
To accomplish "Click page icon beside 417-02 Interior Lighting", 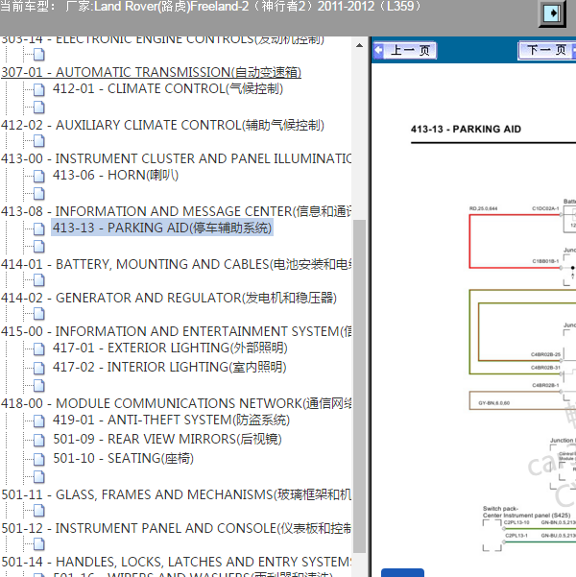I will [39, 368].
